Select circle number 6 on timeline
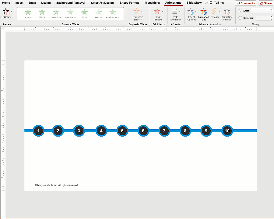 143,131
